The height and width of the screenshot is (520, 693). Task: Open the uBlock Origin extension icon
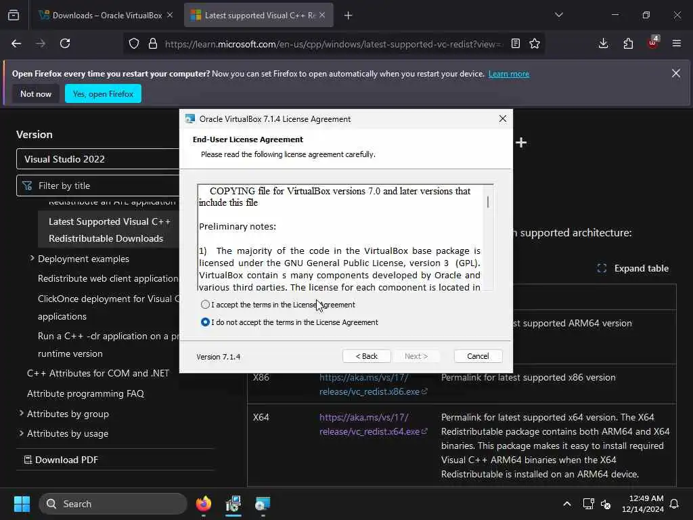[x=653, y=43]
